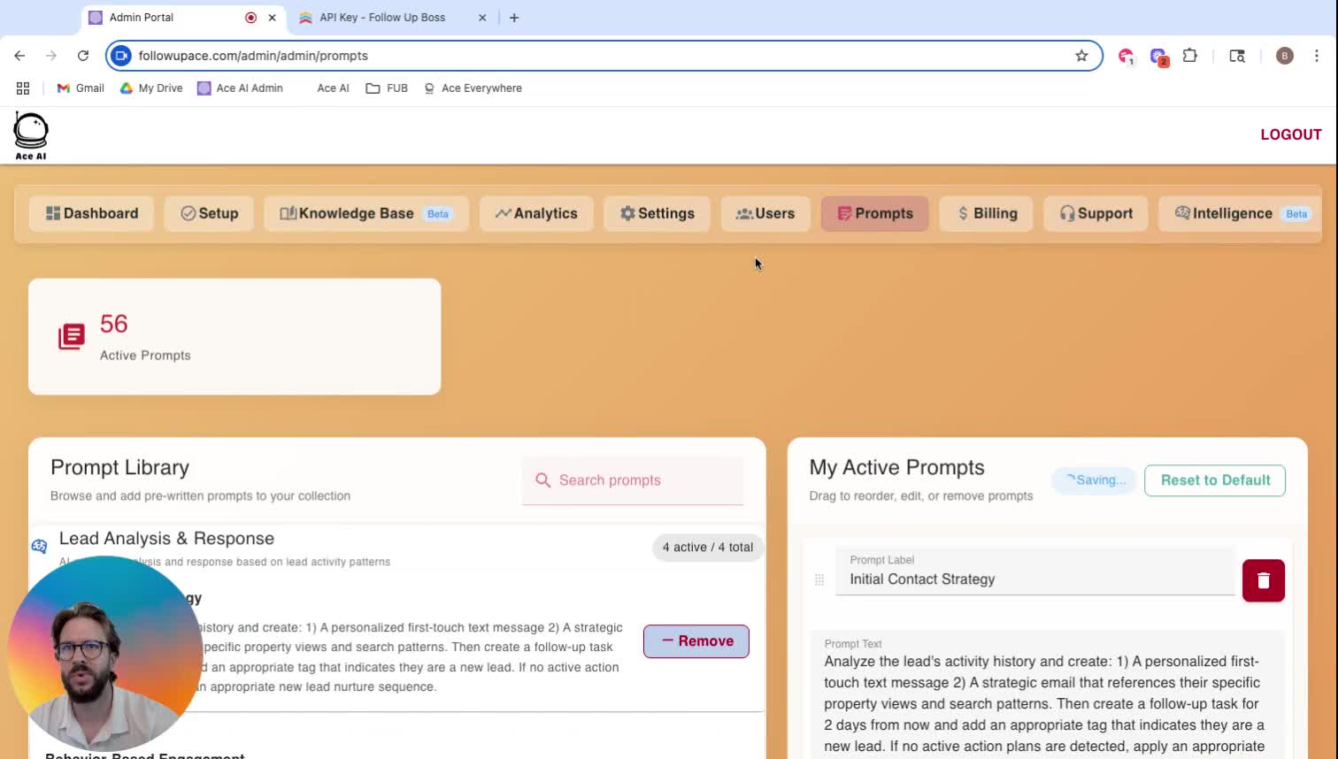Go to the Settings section
The image size is (1338, 759).
click(657, 213)
